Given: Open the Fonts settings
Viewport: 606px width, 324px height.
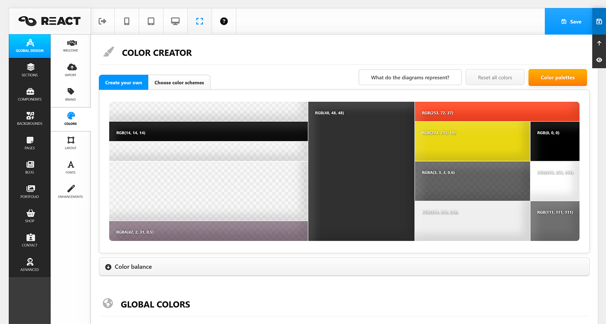Looking at the screenshot, I should coord(70,167).
